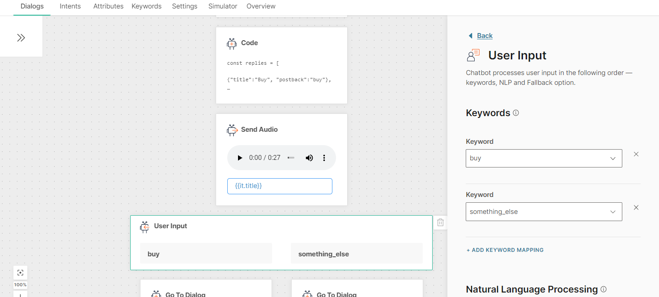Remove the buy keyword mapping
The height and width of the screenshot is (297, 659).
[636, 154]
